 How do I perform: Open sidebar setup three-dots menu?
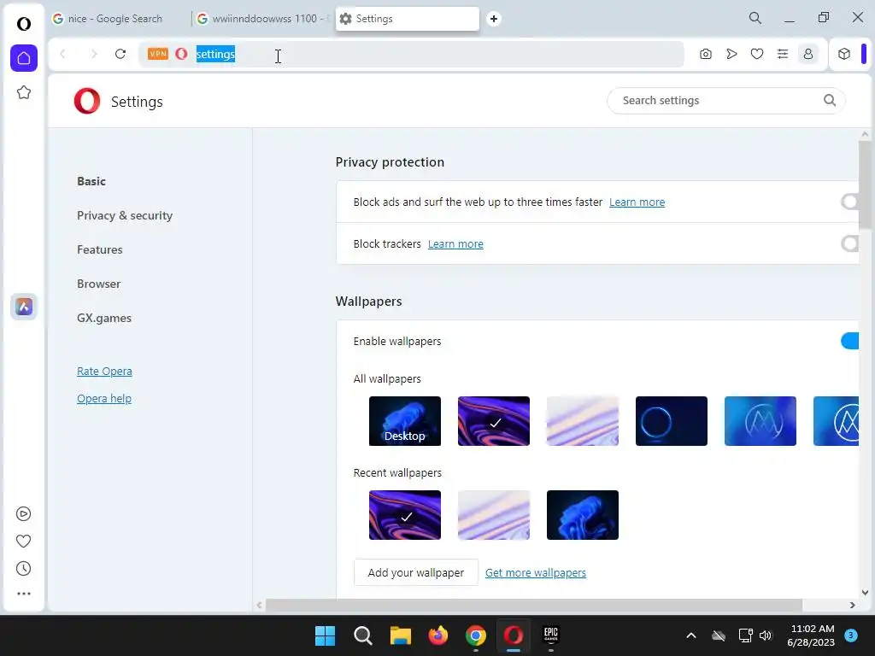coord(23,594)
